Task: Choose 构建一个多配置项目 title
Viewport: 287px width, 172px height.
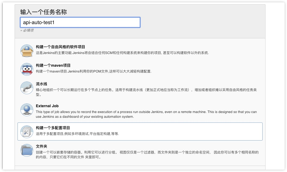Action: point(53,128)
